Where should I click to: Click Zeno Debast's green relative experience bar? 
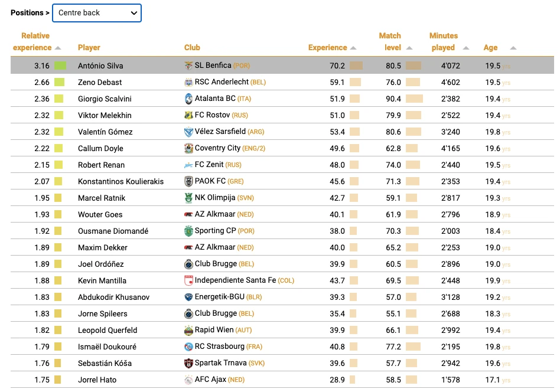(59, 82)
